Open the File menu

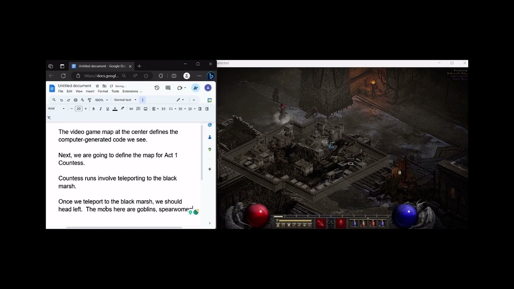tap(61, 92)
